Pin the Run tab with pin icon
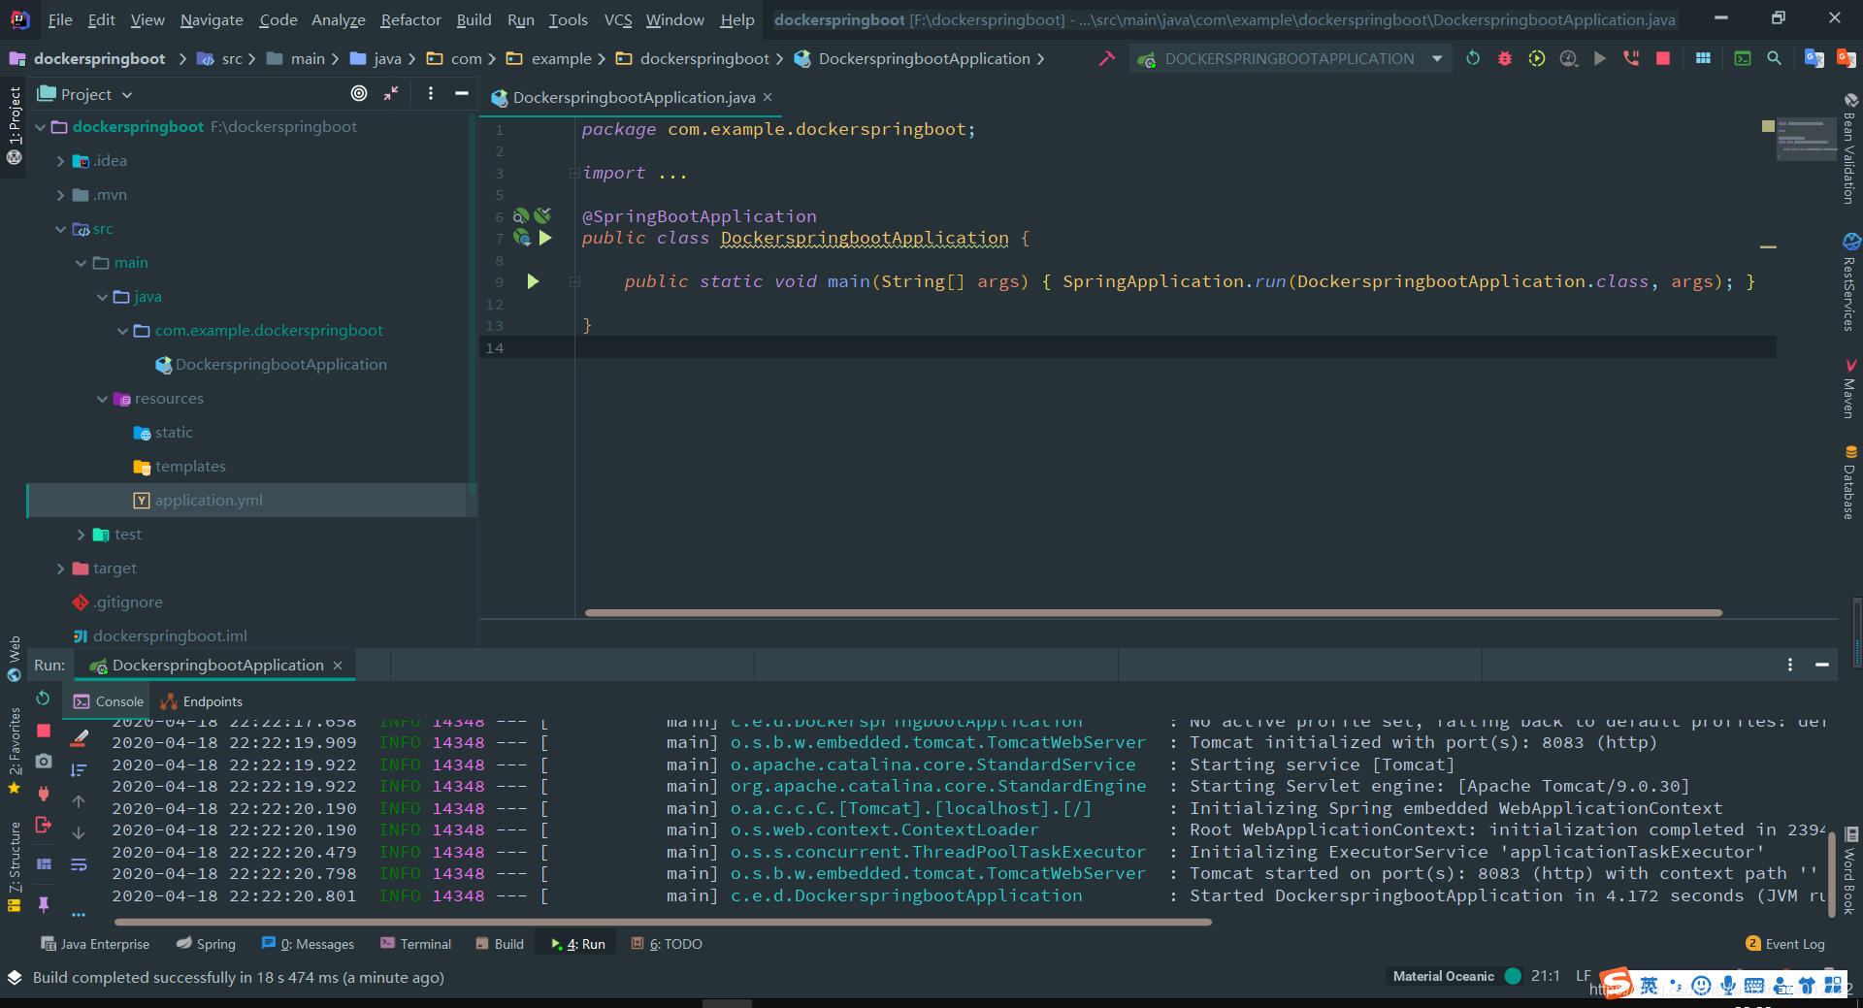Screen dimensions: 1863x1008 [44, 903]
